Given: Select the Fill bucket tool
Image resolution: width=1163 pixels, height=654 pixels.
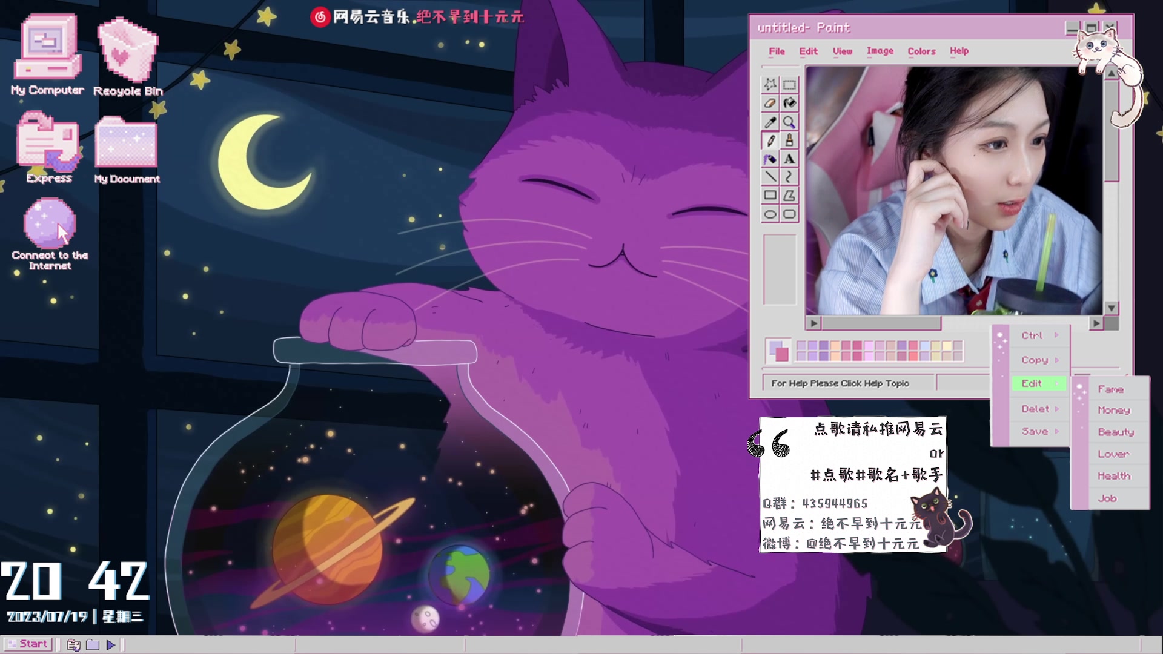Looking at the screenshot, I should [x=789, y=104].
